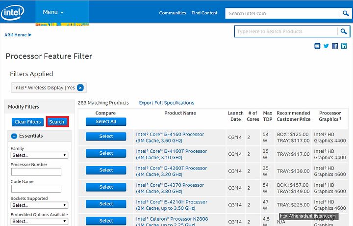
Task: Click the 283 Matching Products text
Action: pyautogui.click(x=103, y=103)
